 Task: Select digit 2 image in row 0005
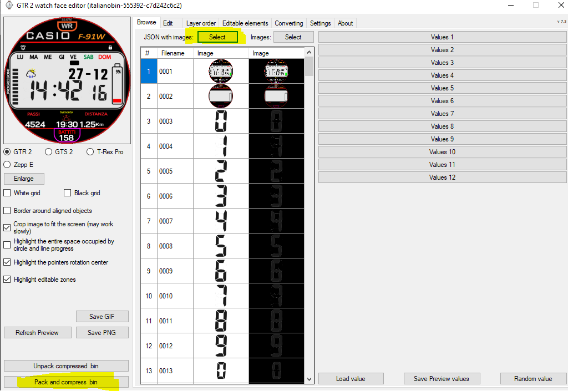[221, 171]
